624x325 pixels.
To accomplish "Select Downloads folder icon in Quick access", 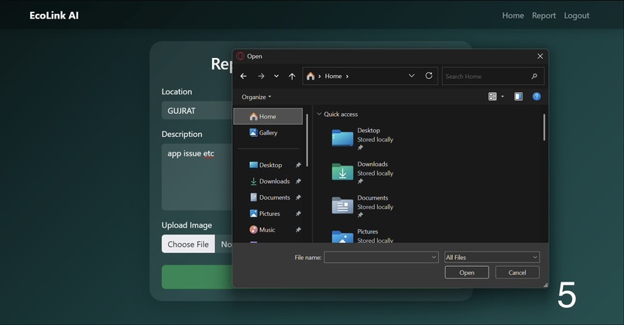I will pos(342,172).
